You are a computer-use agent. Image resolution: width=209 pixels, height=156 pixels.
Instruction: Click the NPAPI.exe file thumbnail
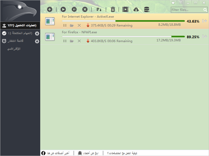pos(50,37)
